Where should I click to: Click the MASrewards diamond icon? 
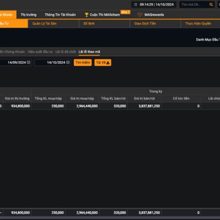(140, 15)
